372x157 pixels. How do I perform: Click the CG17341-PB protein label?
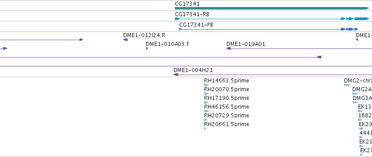(196, 25)
